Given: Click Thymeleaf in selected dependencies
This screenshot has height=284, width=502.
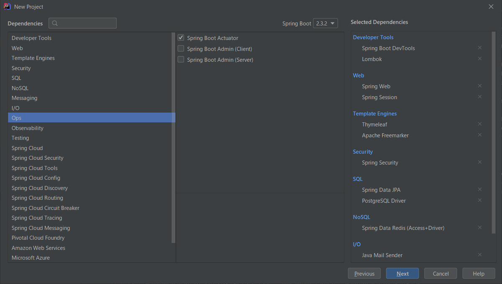Looking at the screenshot, I should [375, 124].
